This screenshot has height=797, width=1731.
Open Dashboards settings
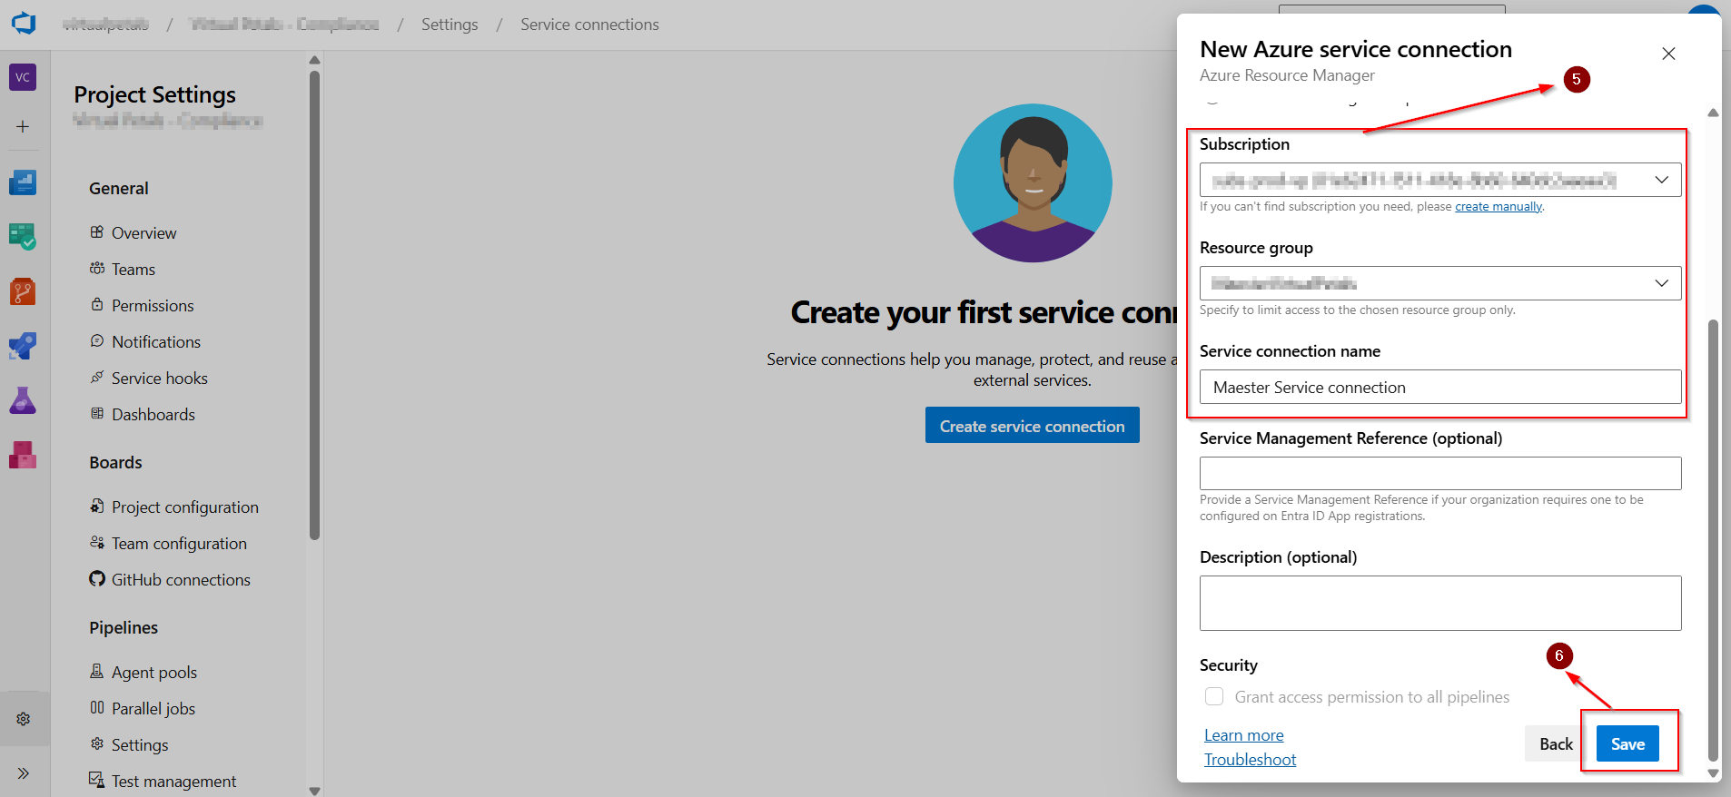click(153, 415)
